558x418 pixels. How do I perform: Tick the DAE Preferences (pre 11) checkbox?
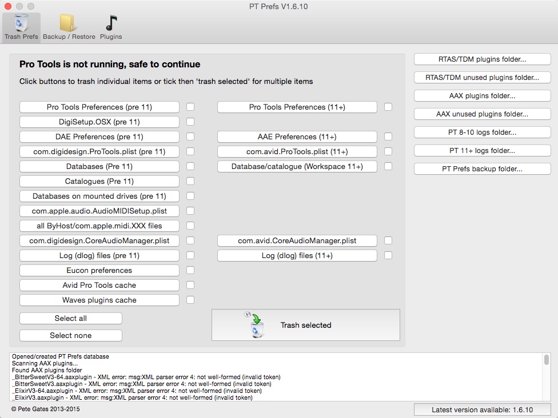(x=190, y=137)
